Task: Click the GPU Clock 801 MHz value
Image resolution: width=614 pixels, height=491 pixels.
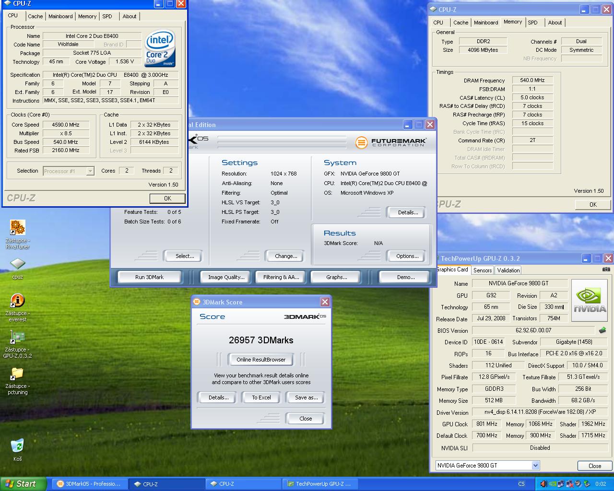Action: click(487, 424)
